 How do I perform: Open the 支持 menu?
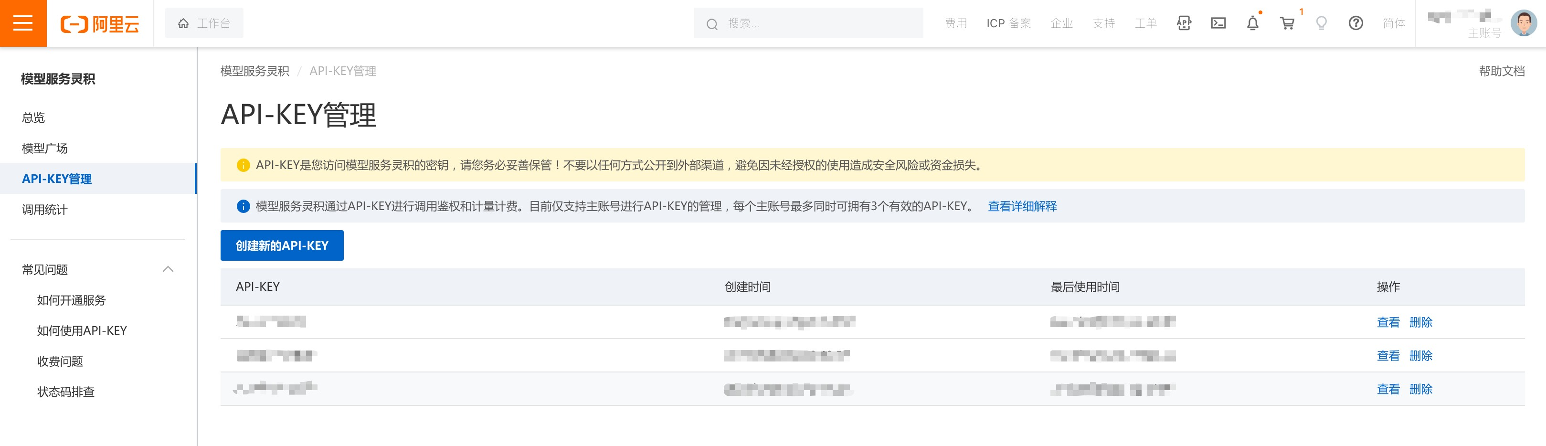[1103, 23]
